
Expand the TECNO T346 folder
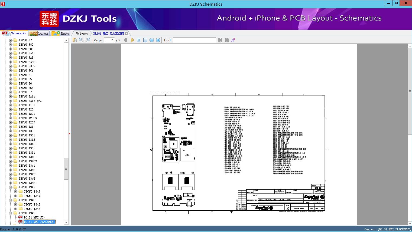tap(11, 183)
